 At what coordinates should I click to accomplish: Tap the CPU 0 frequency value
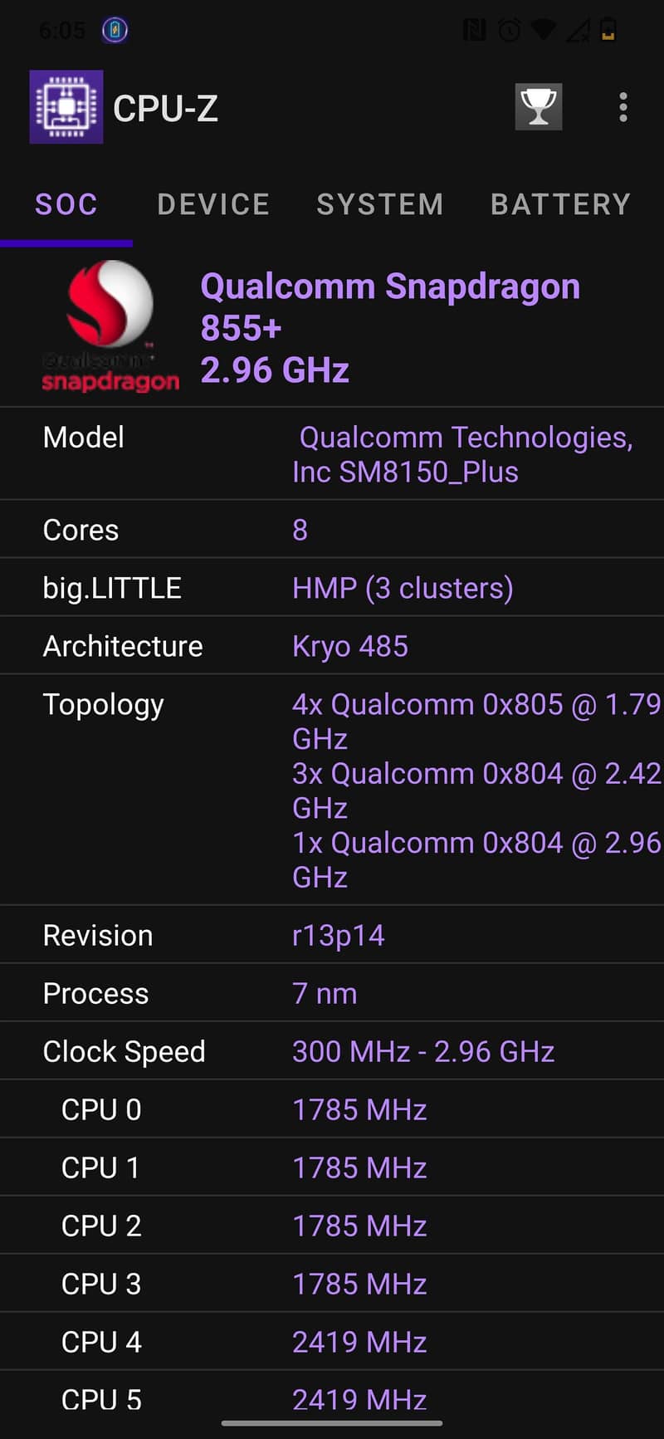[x=359, y=1109]
